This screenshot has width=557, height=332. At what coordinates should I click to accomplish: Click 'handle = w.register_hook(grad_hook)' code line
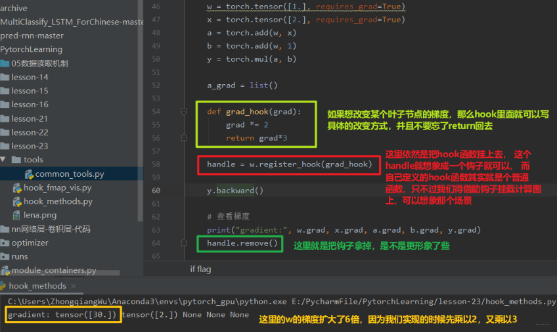pos(290,164)
